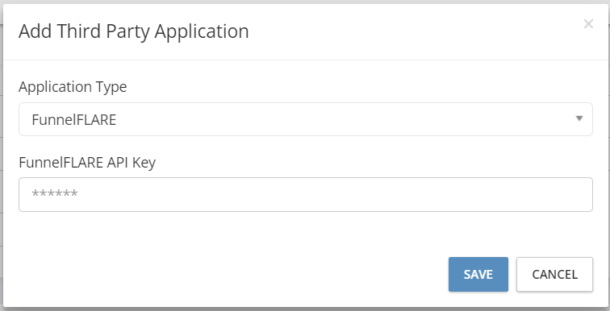Cancel adding the application
Screen dimensions: 610x311
554,274
